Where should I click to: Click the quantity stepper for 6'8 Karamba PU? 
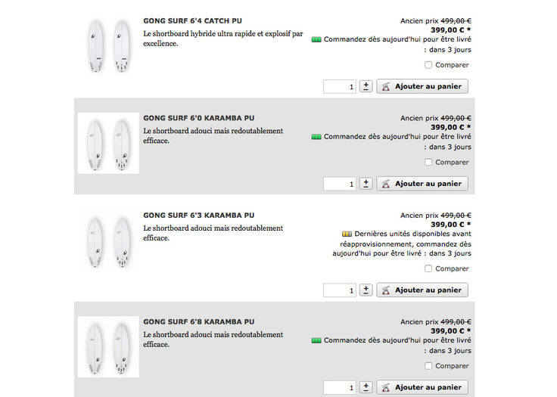coord(366,387)
